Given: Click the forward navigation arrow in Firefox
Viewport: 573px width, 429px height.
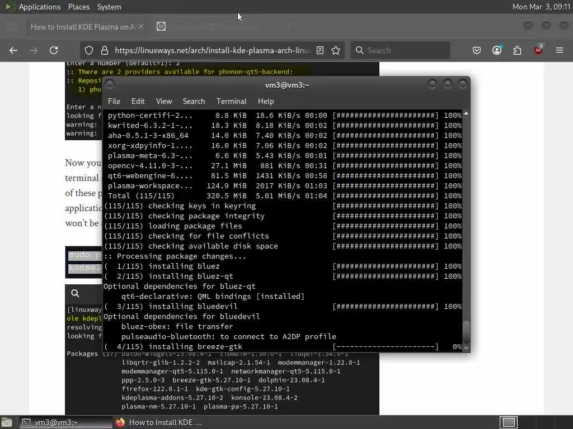Looking at the screenshot, I should tap(34, 50).
